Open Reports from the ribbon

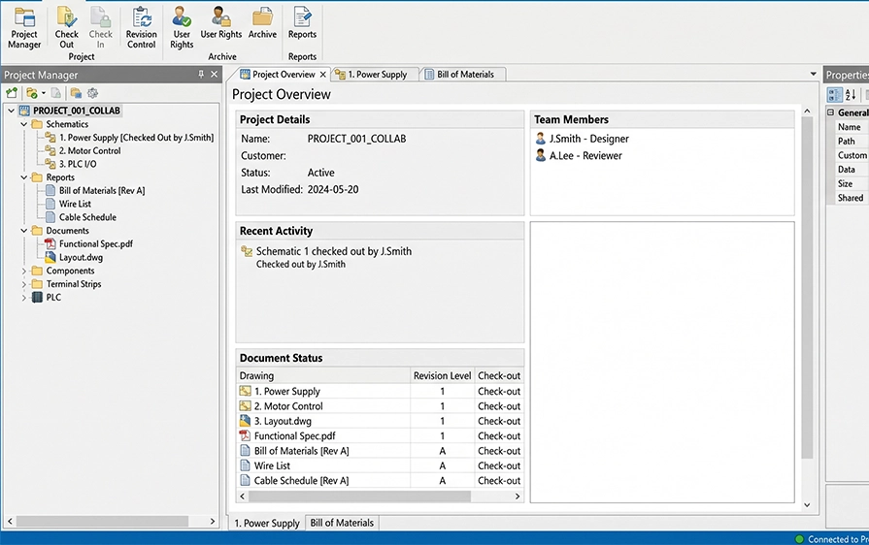302,24
